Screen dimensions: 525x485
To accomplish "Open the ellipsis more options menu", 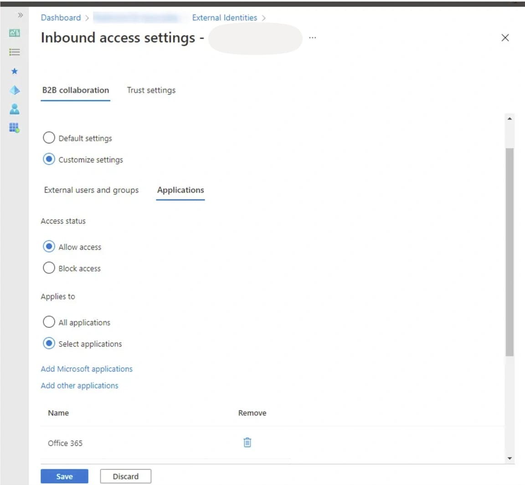I will point(312,38).
